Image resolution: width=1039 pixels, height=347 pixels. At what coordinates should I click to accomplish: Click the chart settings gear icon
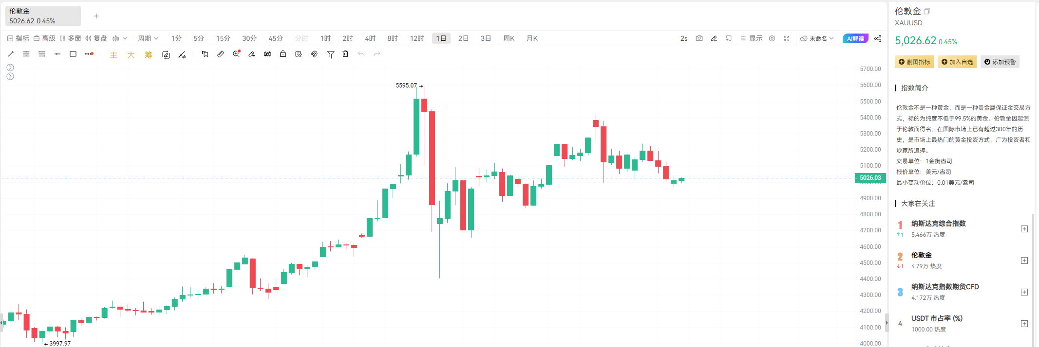point(772,38)
